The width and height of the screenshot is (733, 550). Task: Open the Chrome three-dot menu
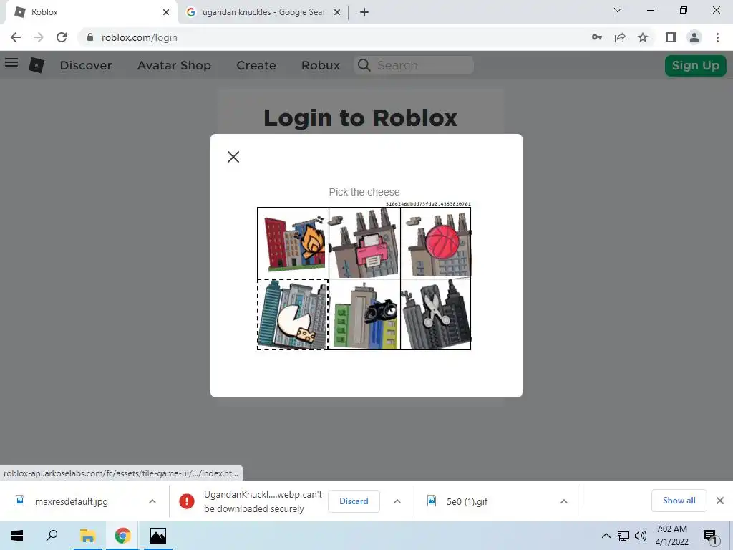717,37
